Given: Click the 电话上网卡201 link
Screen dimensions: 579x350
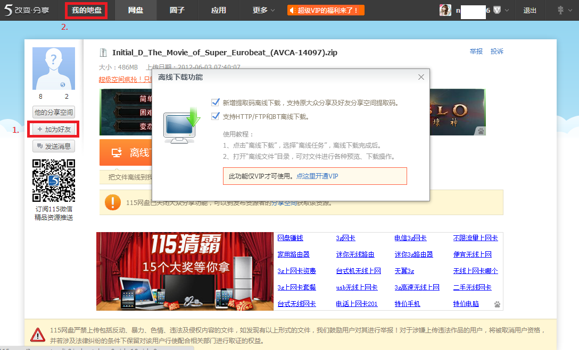Looking at the screenshot, I should pos(357,304).
